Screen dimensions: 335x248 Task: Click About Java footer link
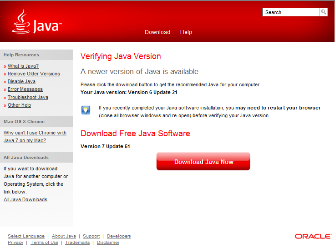coord(64,236)
